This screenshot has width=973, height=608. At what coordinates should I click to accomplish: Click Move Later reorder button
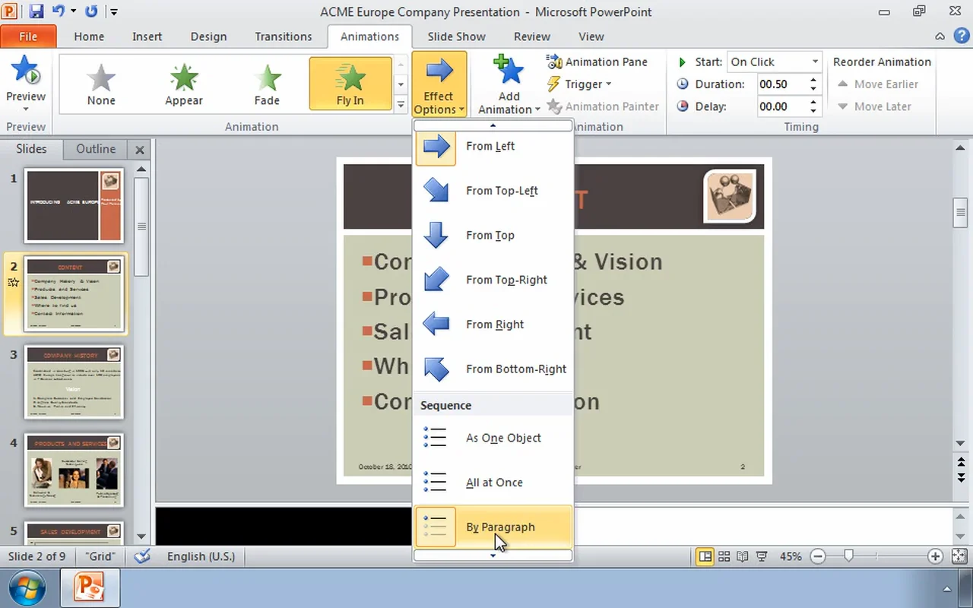point(874,106)
